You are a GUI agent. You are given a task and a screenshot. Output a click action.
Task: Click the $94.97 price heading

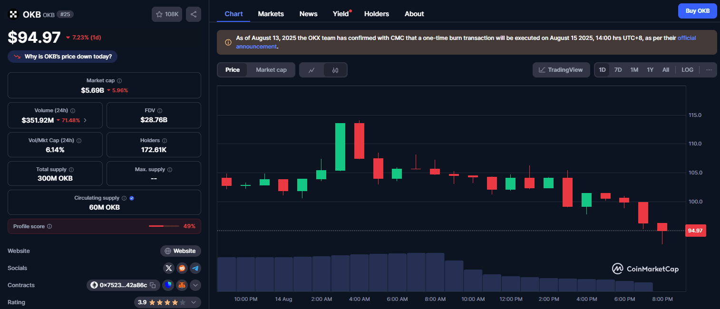click(34, 37)
